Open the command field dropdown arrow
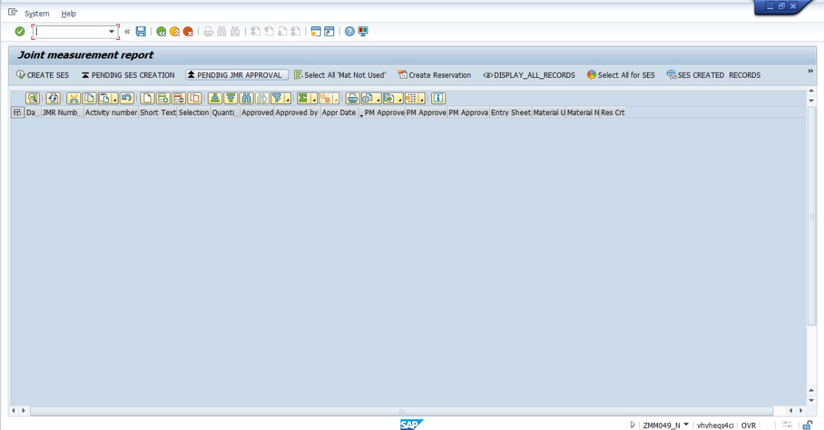 pos(111,31)
